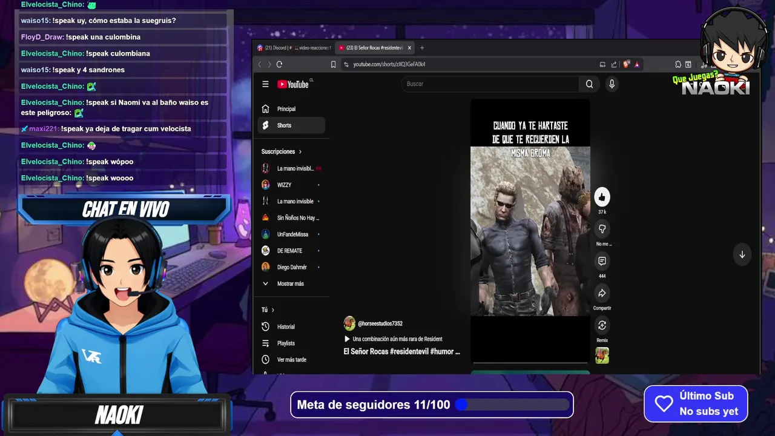Open the YouTube hamburger guide menu
The image size is (775, 436).
(265, 84)
